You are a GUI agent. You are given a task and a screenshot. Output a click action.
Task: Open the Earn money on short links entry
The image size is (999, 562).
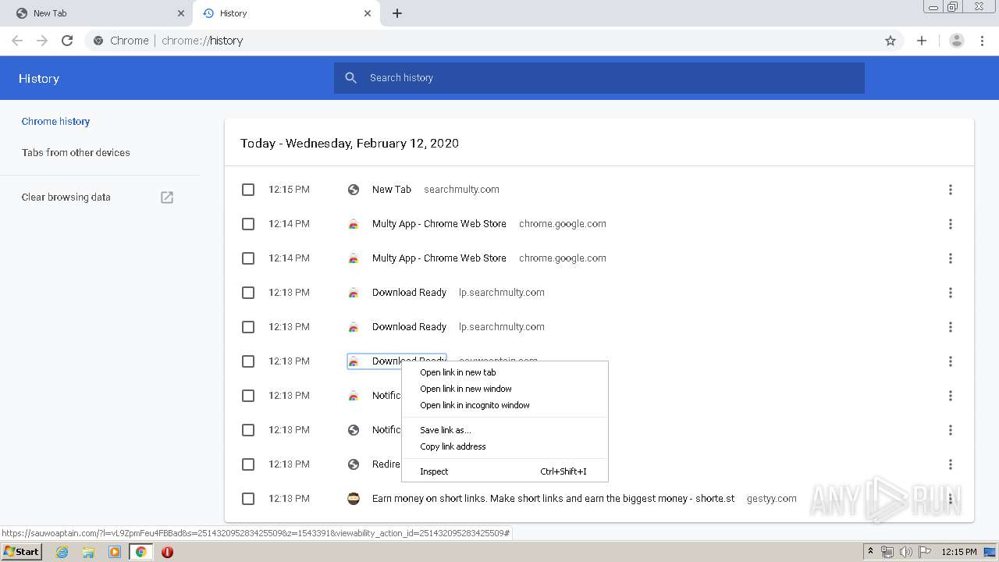click(553, 499)
